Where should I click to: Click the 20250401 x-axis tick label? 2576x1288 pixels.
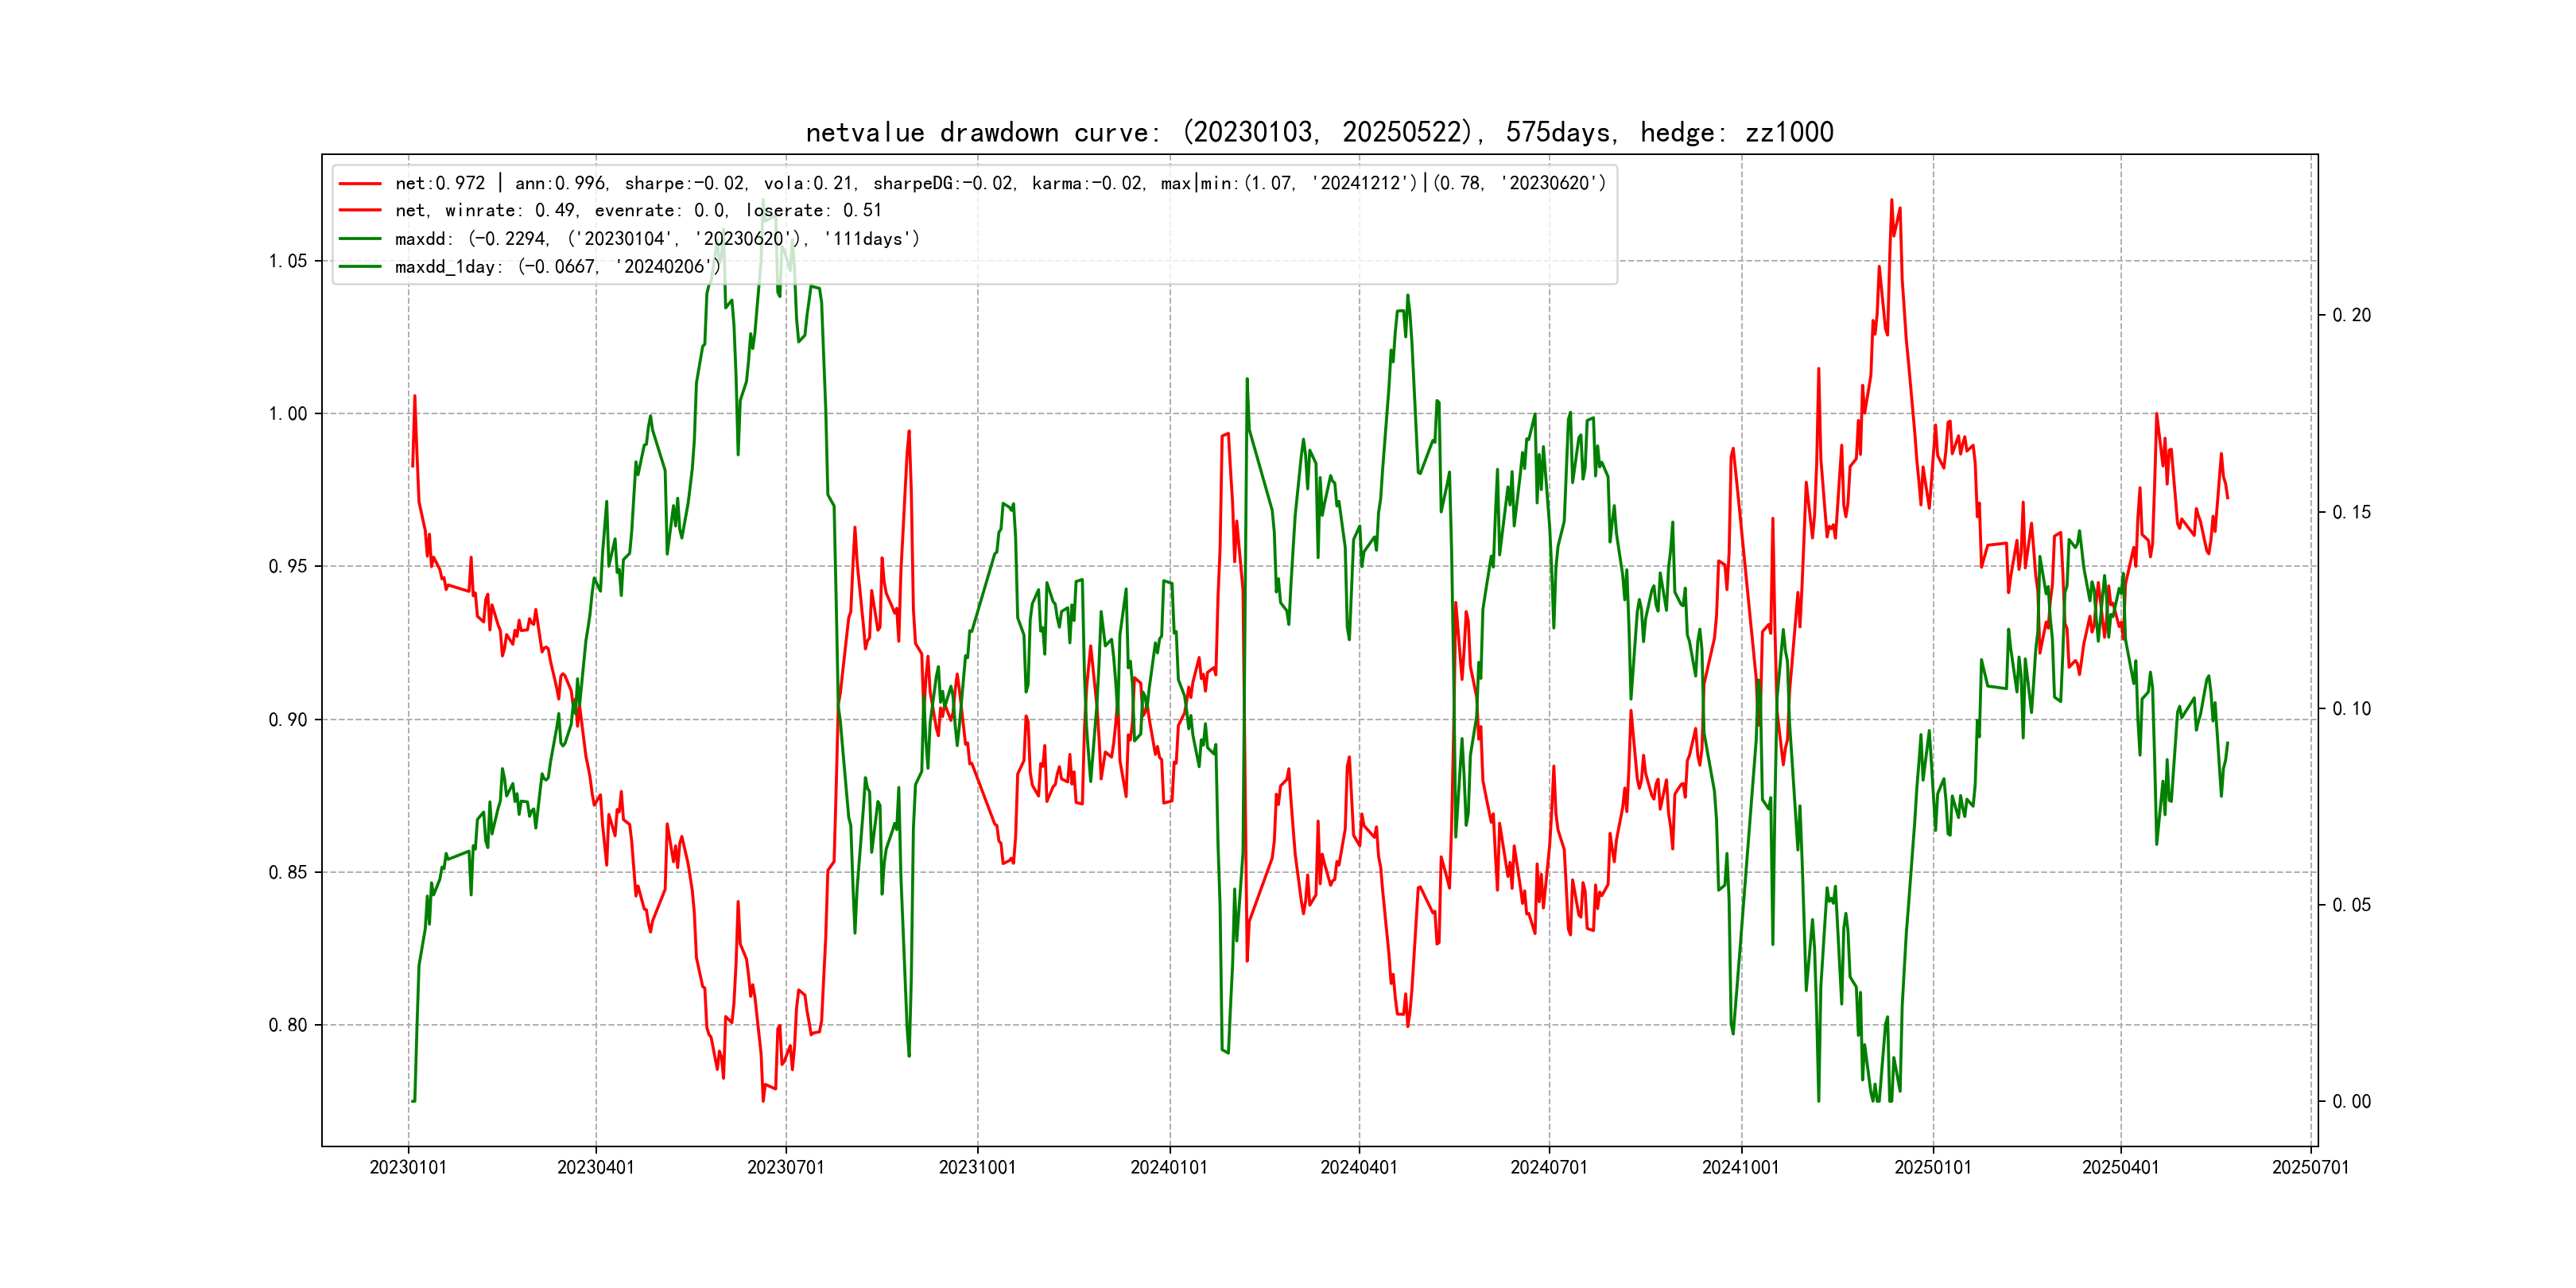click(2121, 1167)
